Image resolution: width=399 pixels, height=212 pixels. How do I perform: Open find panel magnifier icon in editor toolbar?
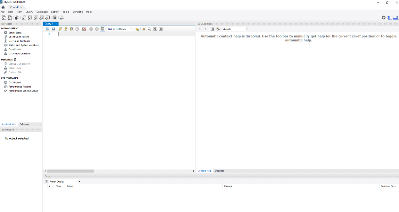click(x=149, y=29)
